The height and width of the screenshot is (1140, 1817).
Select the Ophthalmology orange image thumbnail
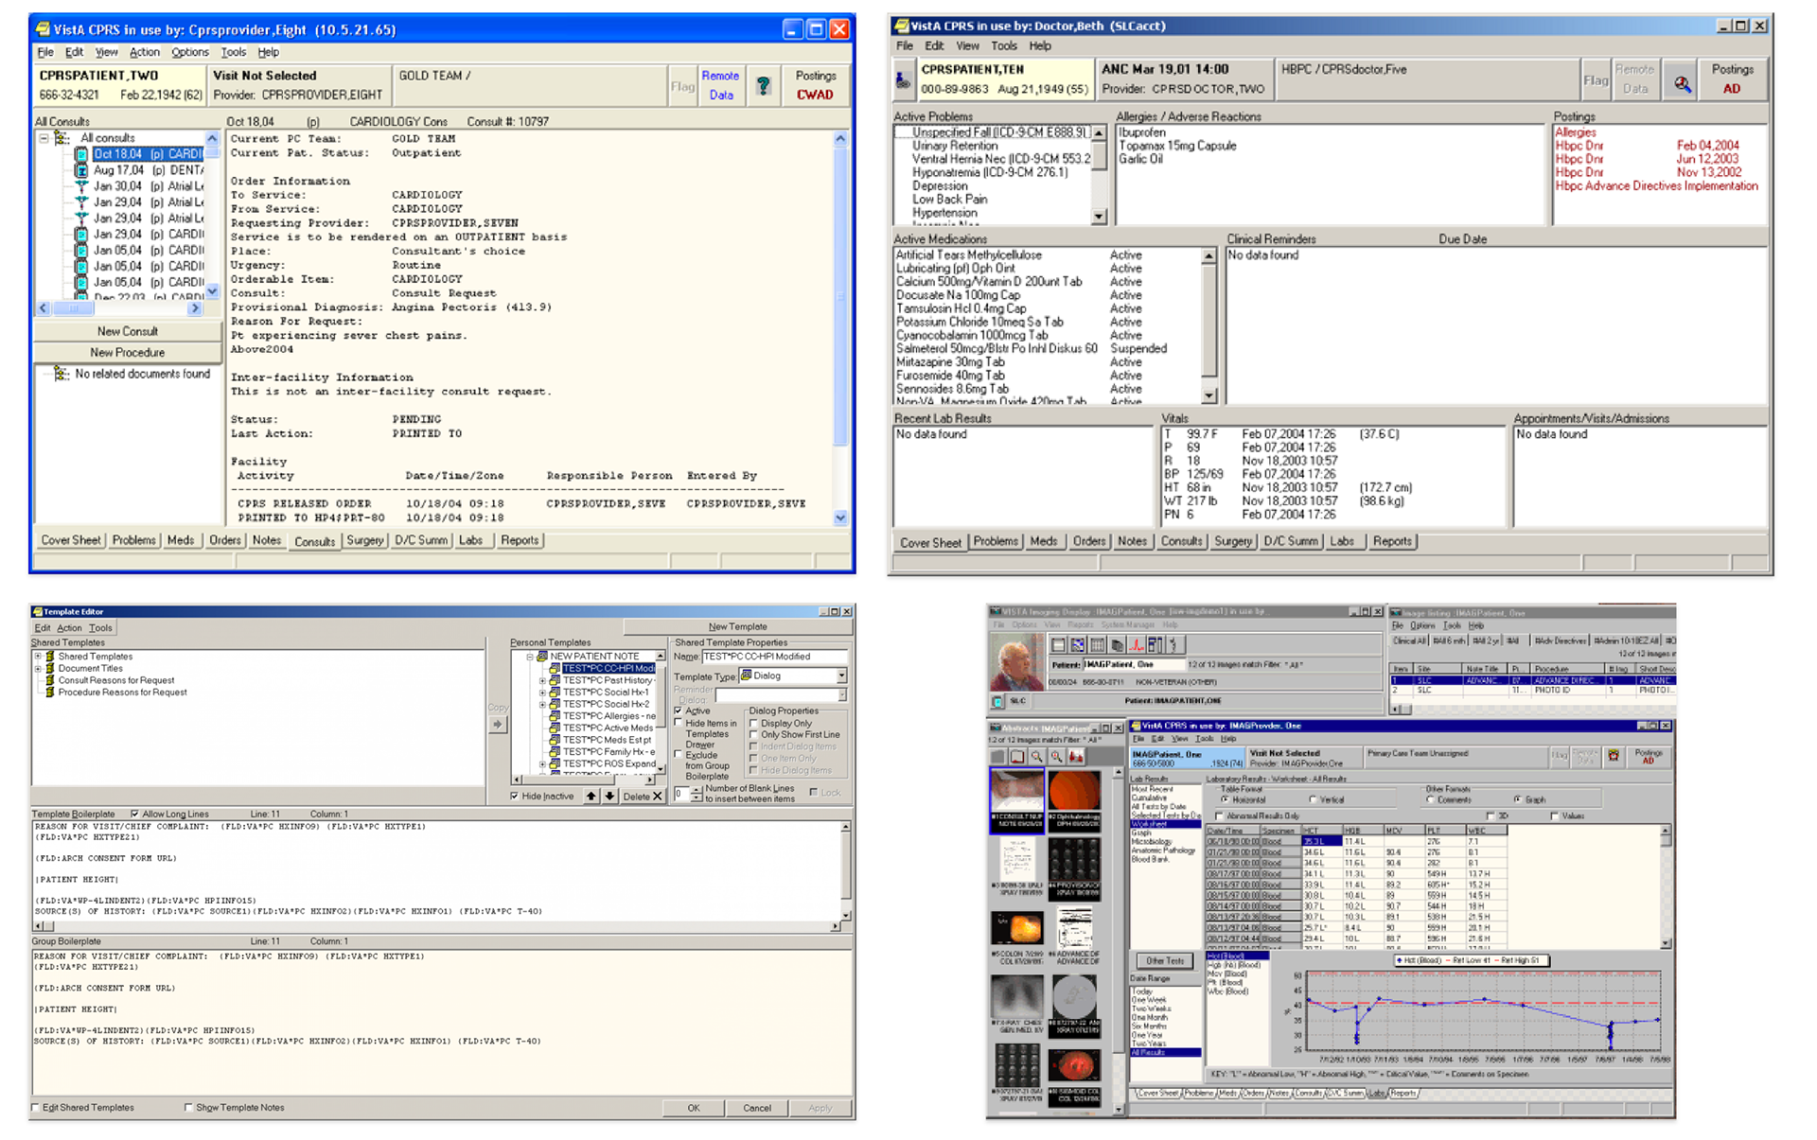pos(1074,791)
